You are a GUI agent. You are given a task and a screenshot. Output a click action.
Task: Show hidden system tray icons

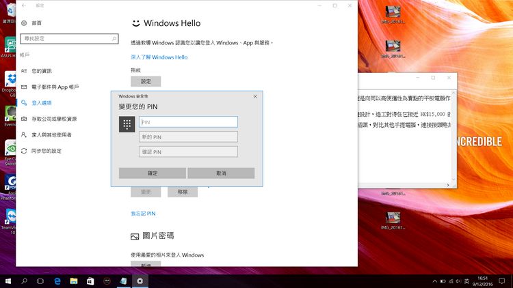tap(435, 281)
